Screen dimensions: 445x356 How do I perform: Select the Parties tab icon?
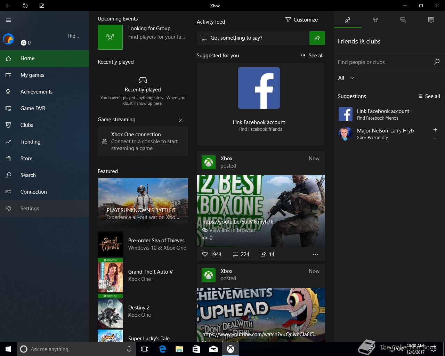375,20
